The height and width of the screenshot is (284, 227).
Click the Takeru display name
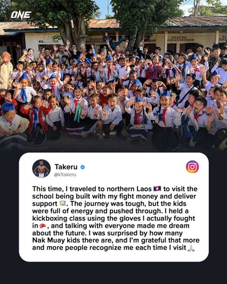pyautogui.click(x=66, y=167)
